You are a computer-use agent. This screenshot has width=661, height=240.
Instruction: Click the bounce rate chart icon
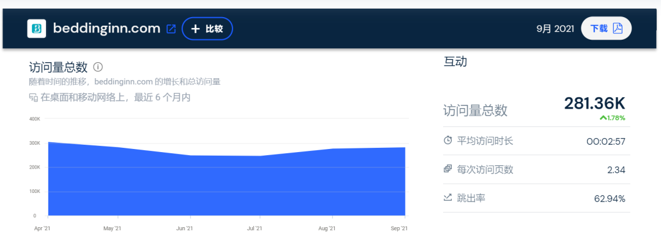[x=448, y=197]
